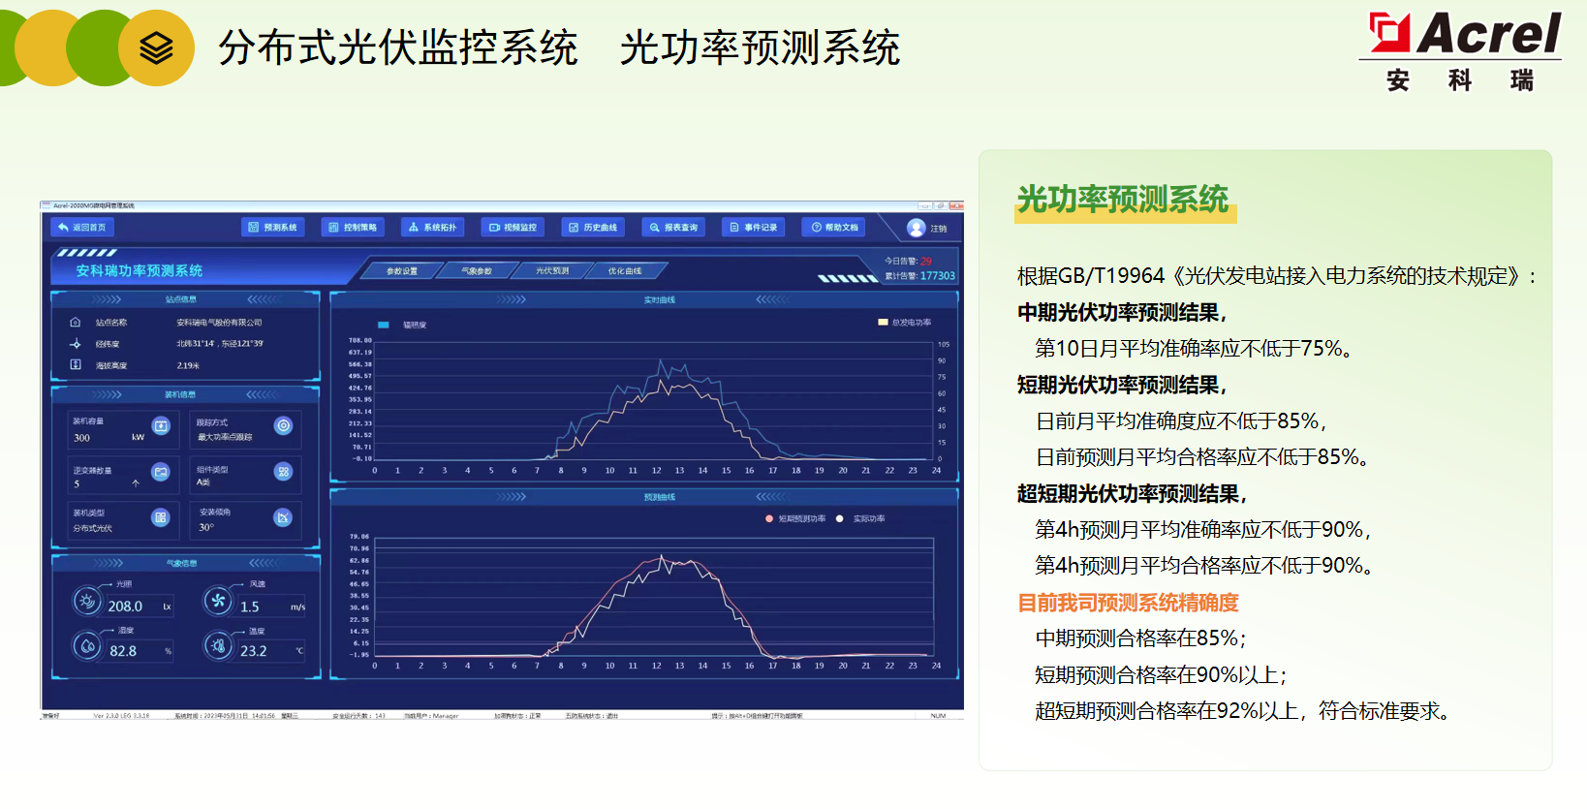Click the 208.0 illuminance reading

[125, 607]
